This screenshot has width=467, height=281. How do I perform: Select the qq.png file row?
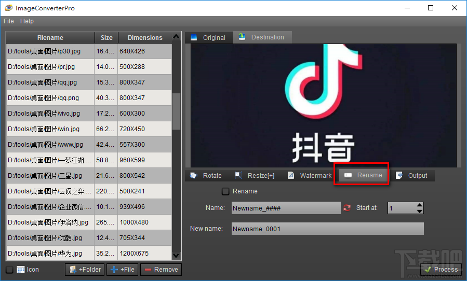89,98
